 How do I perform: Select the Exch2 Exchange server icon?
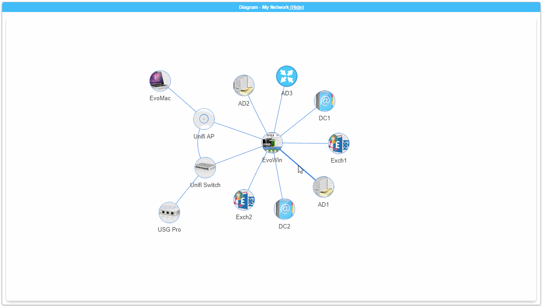[244, 200]
